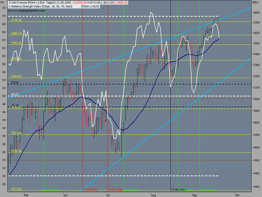Image resolution: width=262 pixels, height=197 pixels.
Task: Click the 4703,46 support level label
Action: point(16,133)
